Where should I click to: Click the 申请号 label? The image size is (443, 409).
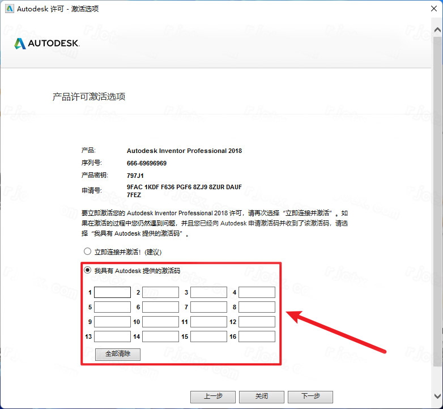[x=92, y=191]
